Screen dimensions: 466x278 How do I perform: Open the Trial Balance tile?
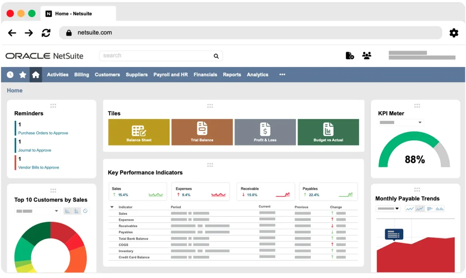click(x=202, y=132)
